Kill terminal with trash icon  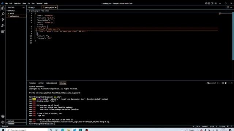(x=226, y=83)
